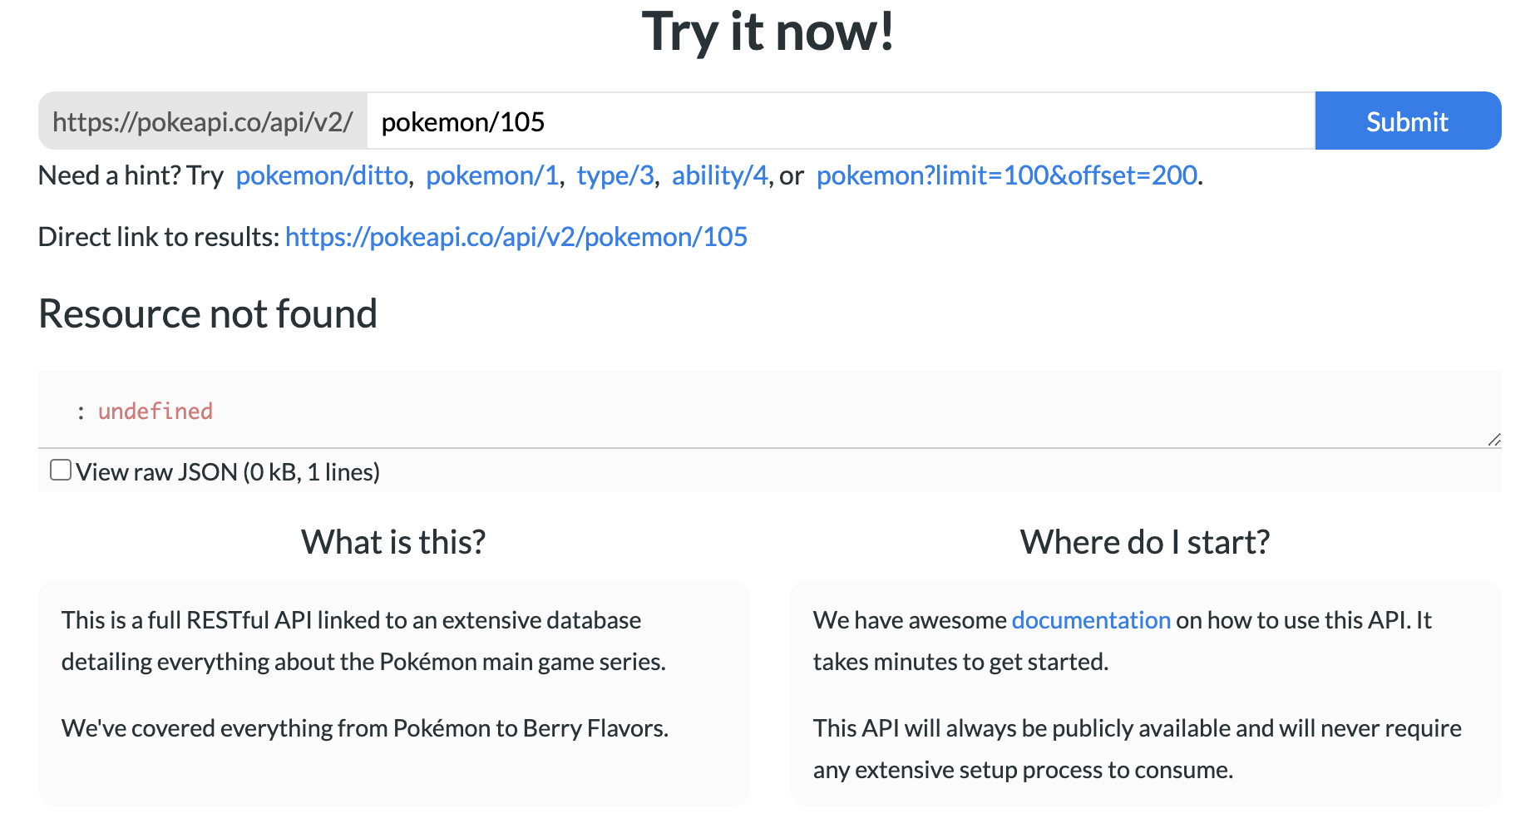The image size is (1540, 838).
Task: Enable the View raw JSON checkbox
Action: point(61,471)
